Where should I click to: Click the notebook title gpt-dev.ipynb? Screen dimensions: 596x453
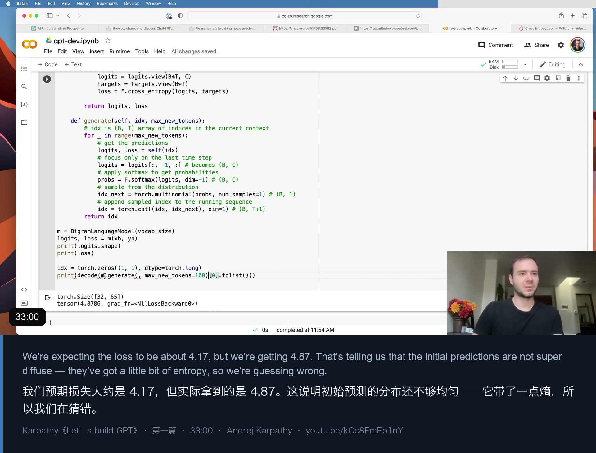[76, 41]
